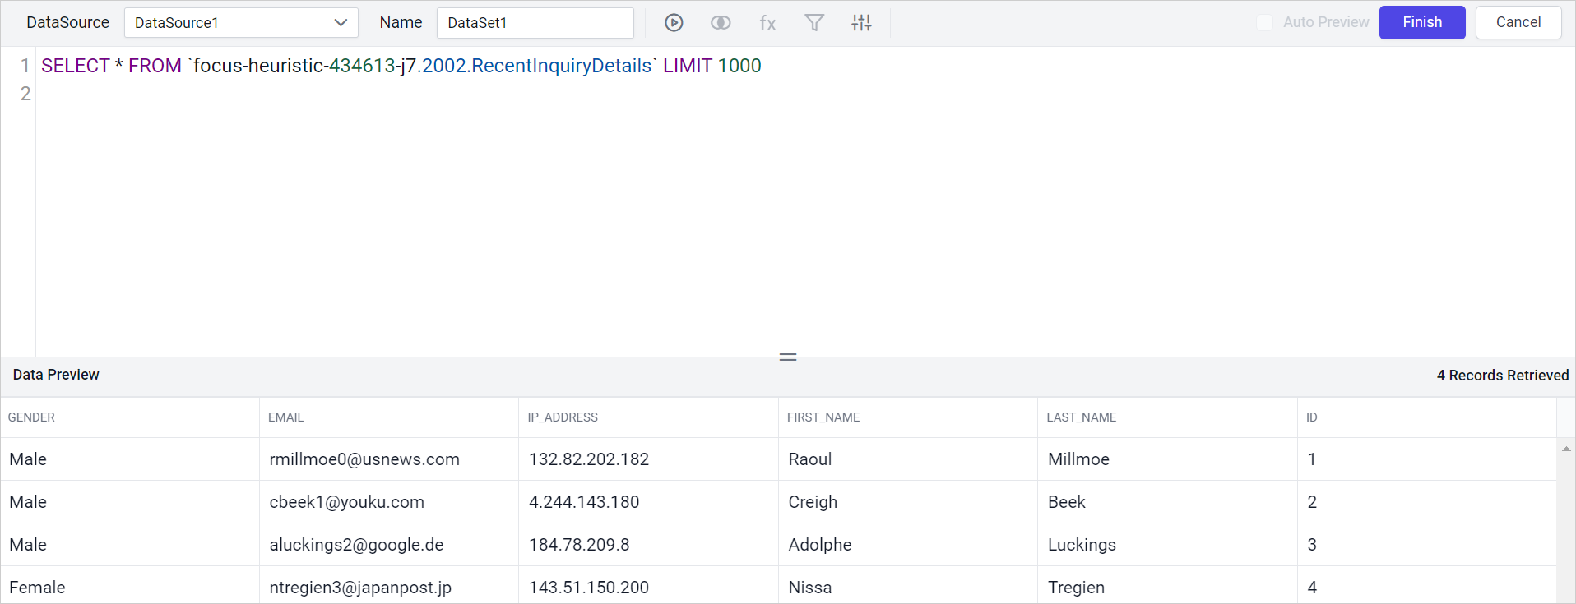This screenshot has width=1576, height=604.
Task: Select last name cell Luckings
Action: point(1167,545)
